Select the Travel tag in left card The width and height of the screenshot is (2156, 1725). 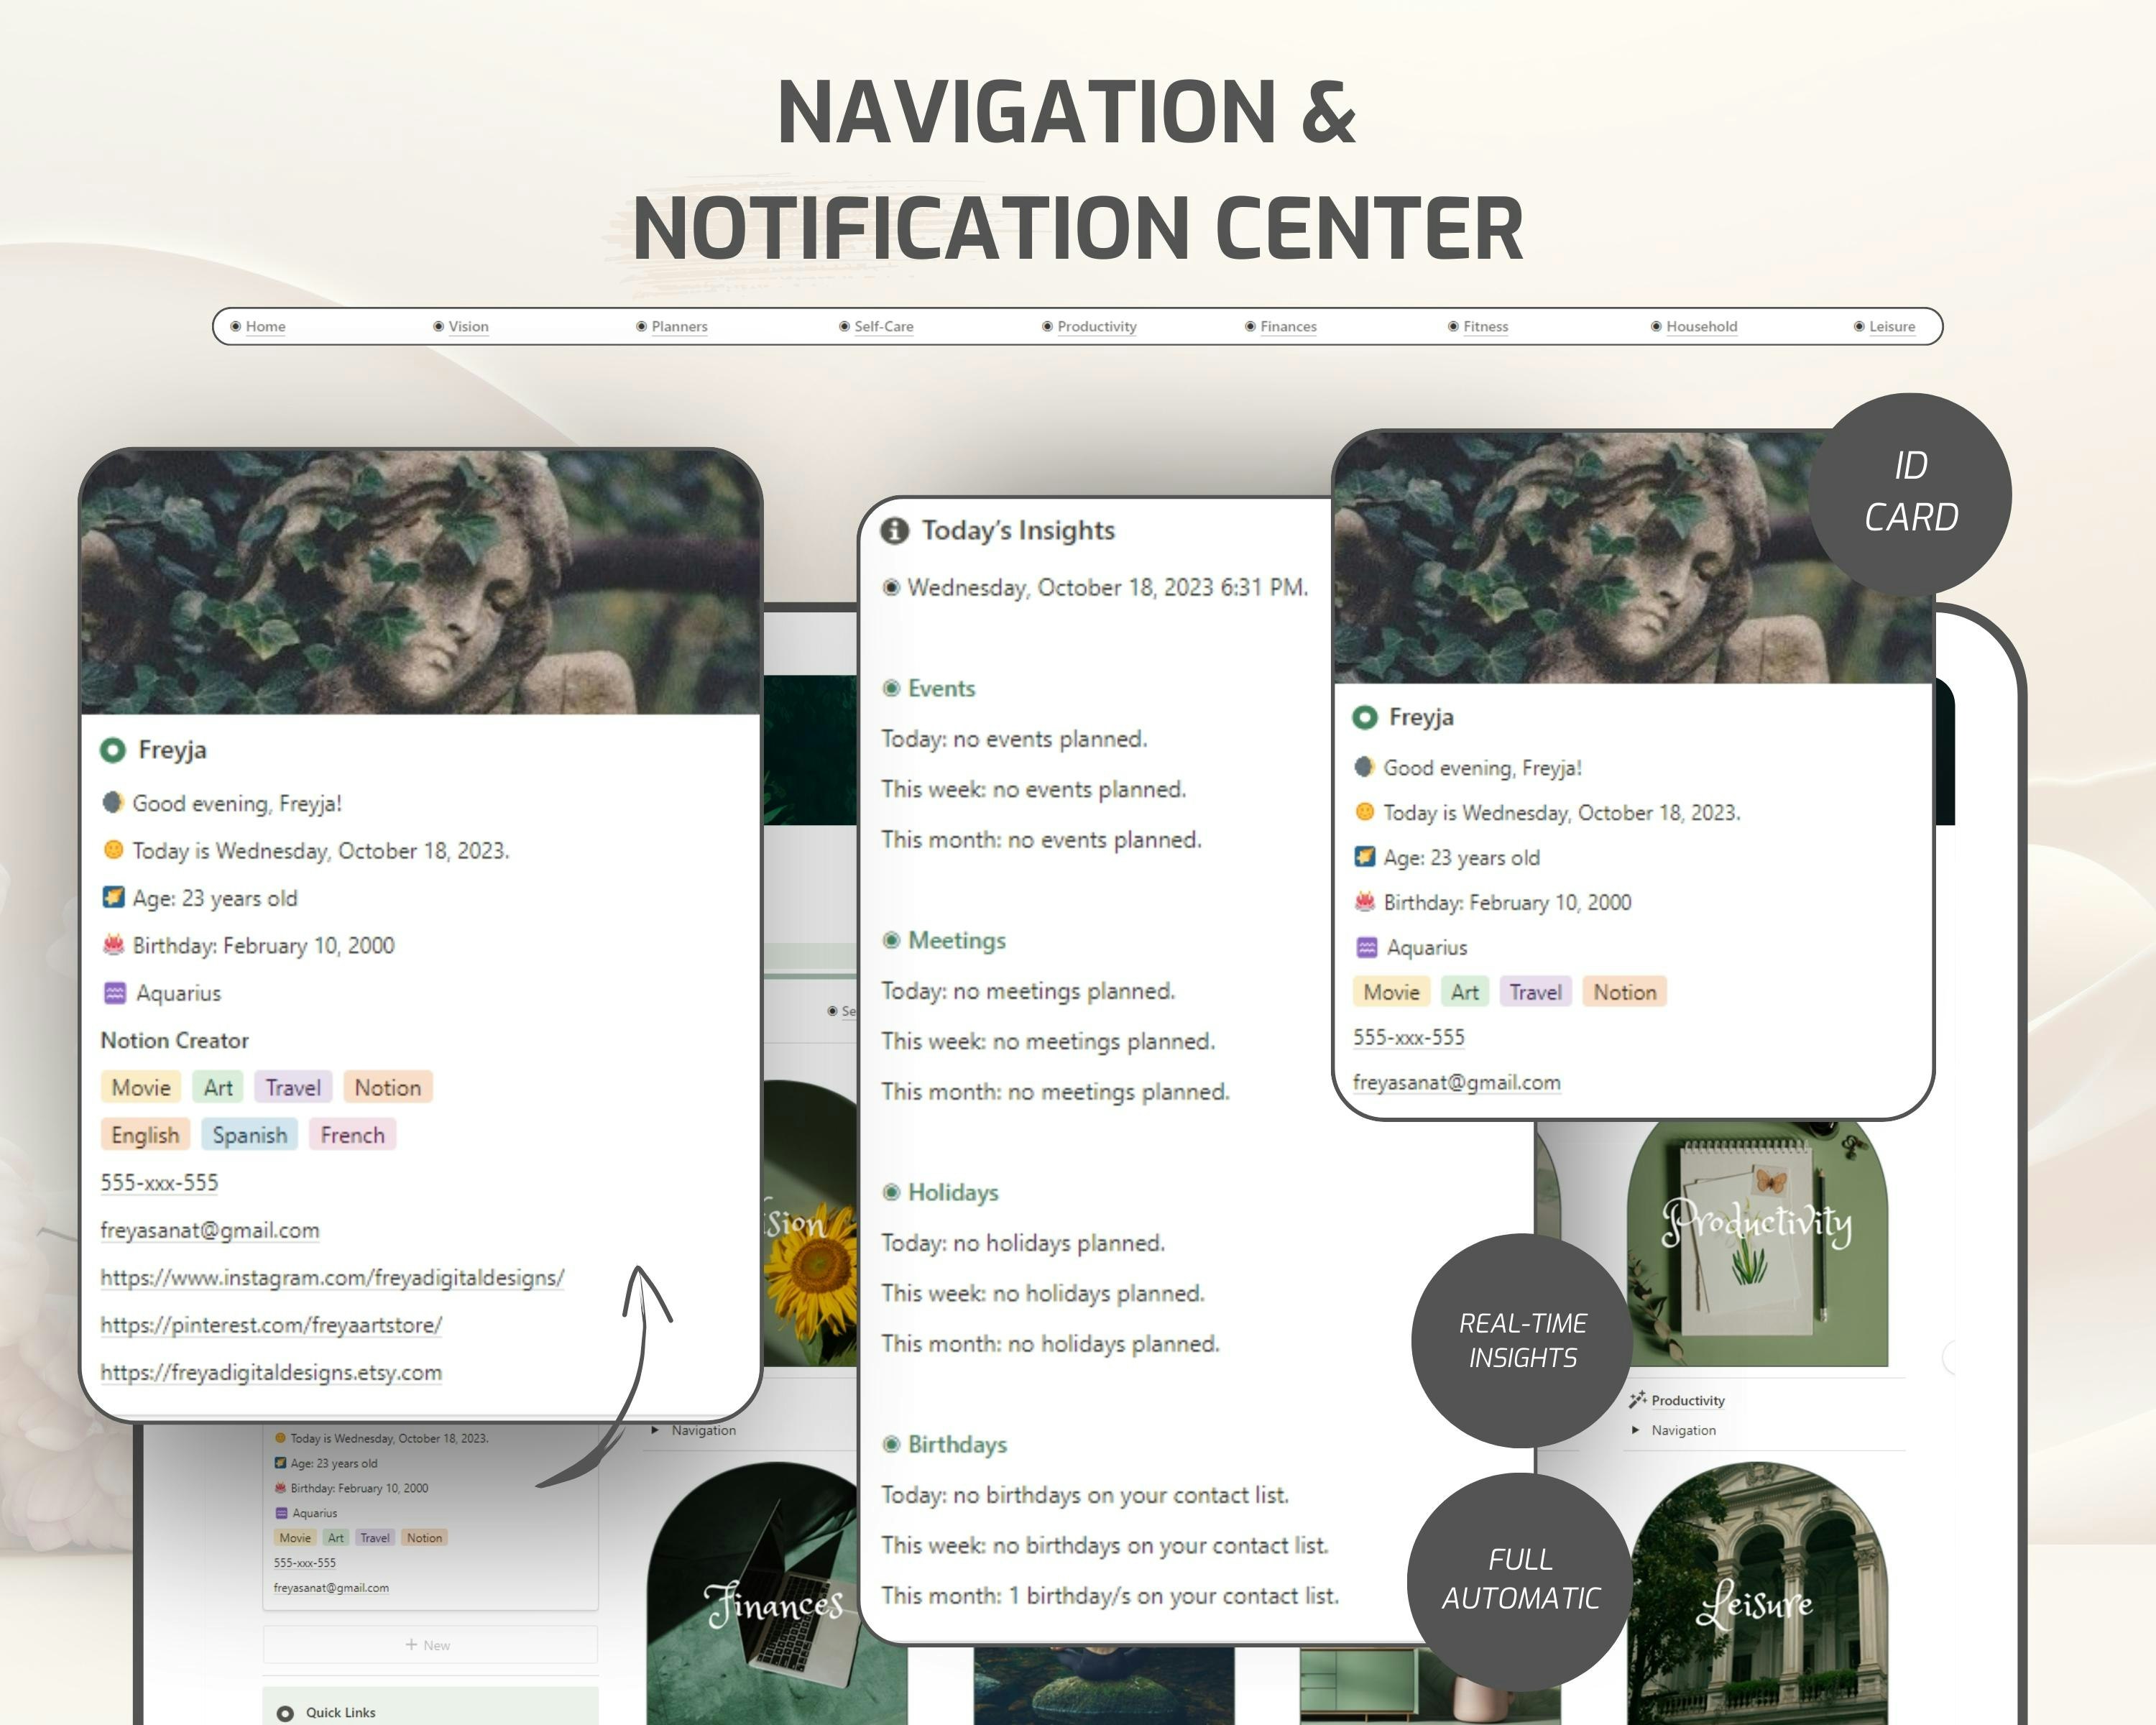(x=293, y=1087)
